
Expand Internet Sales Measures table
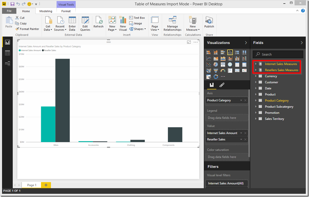point(255,64)
